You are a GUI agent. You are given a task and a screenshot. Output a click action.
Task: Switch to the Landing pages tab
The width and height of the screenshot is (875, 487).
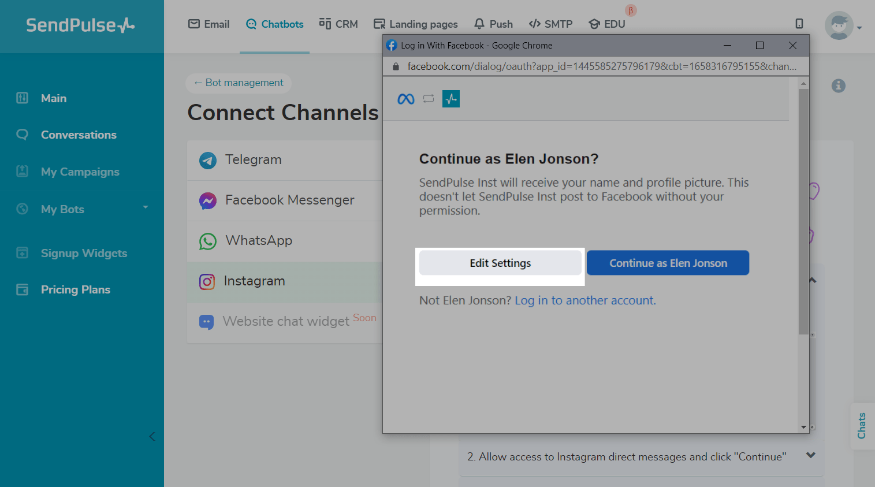pyautogui.click(x=416, y=24)
